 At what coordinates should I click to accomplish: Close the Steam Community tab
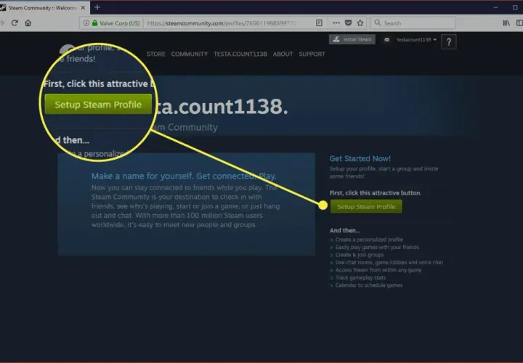tap(83, 7)
